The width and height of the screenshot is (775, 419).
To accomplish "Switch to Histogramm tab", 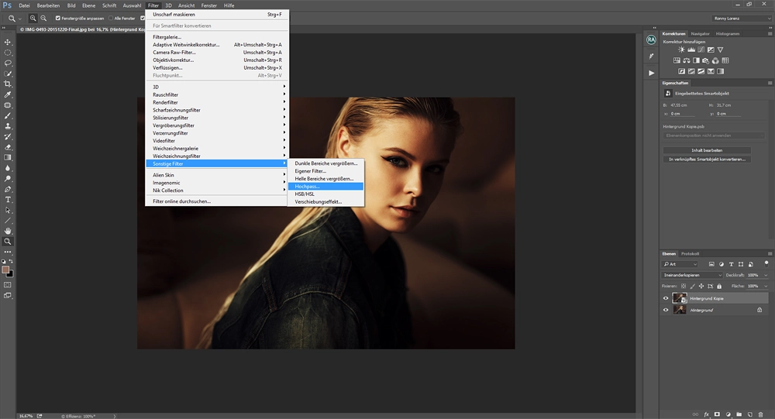I will point(728,33).
